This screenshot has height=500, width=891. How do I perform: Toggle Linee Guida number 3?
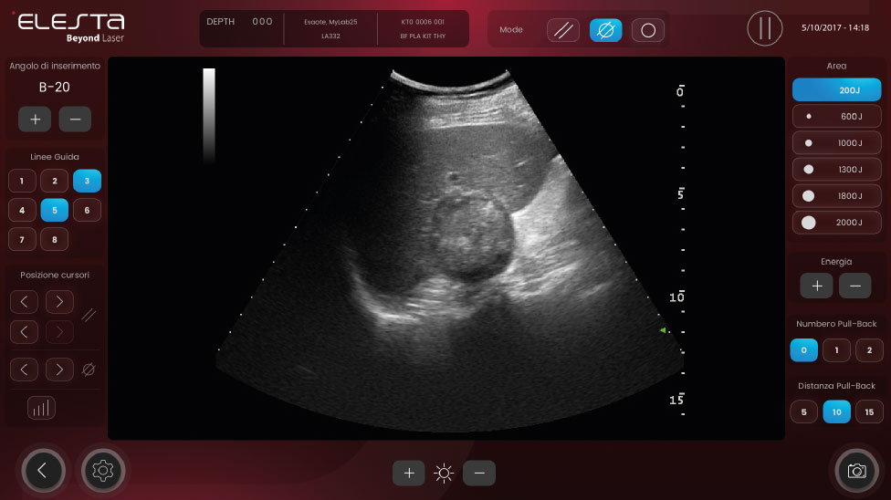(87, 181)
